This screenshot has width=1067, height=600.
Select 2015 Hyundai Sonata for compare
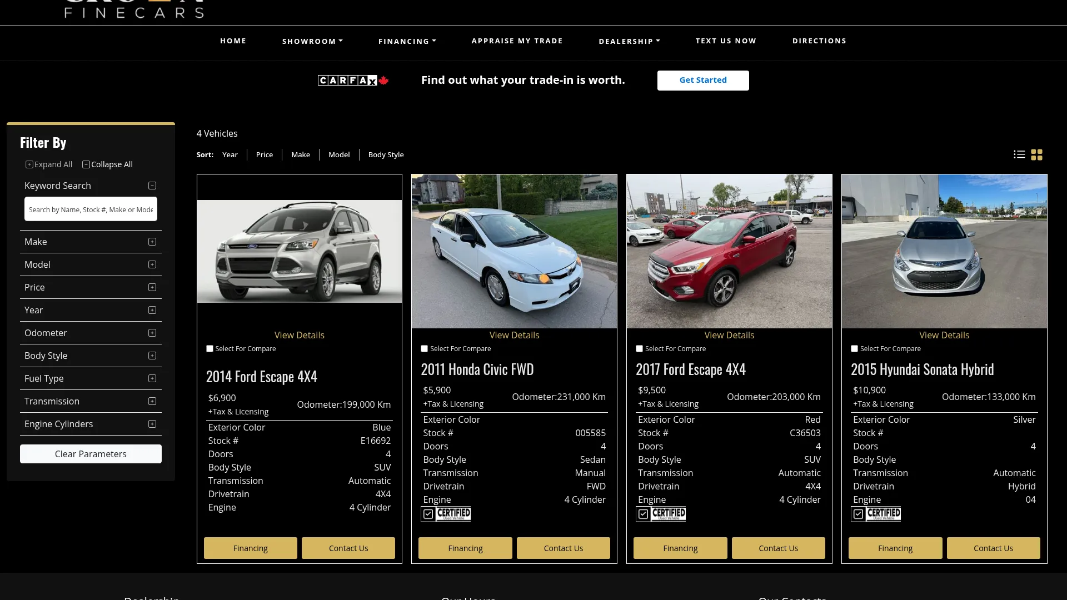855,349
